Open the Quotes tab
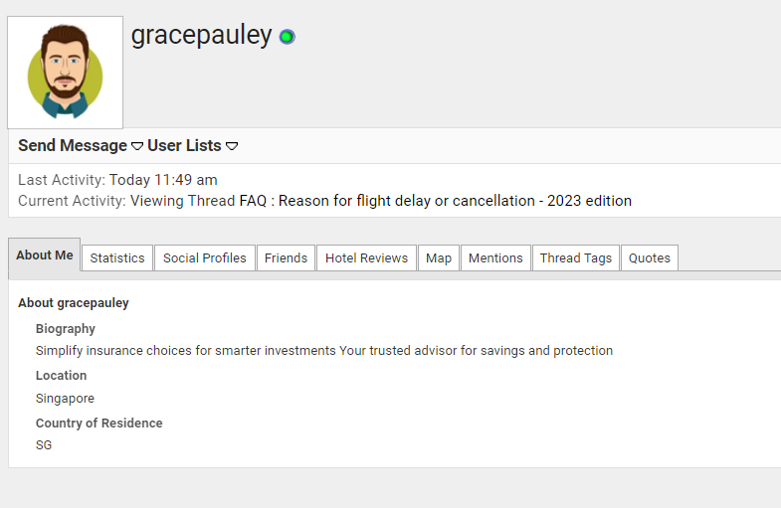781x508 pixels. (650, 258)
